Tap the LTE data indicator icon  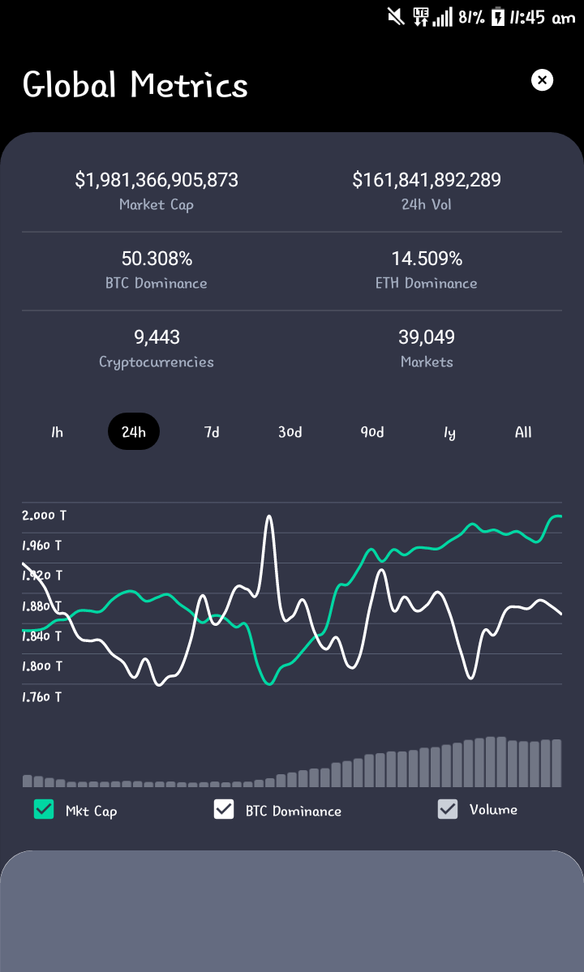[421, 17]
